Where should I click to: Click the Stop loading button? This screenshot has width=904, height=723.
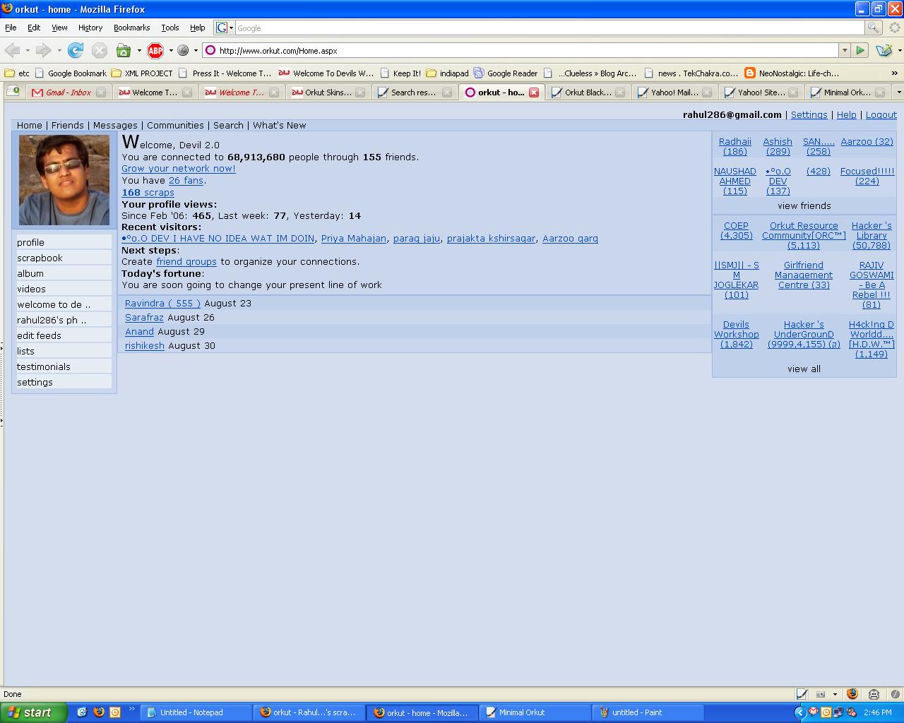(100, 50)
